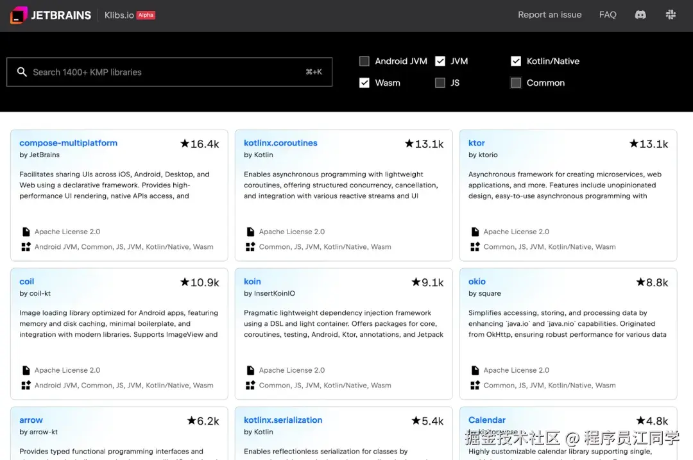The width and height of the screenshot is (693, 460).
Task: Click platforms icon on ktor card
Action: [475, 246]
